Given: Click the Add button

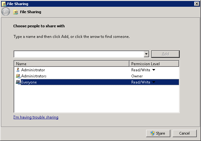Looking at the screenshot, I should [166, 54].
